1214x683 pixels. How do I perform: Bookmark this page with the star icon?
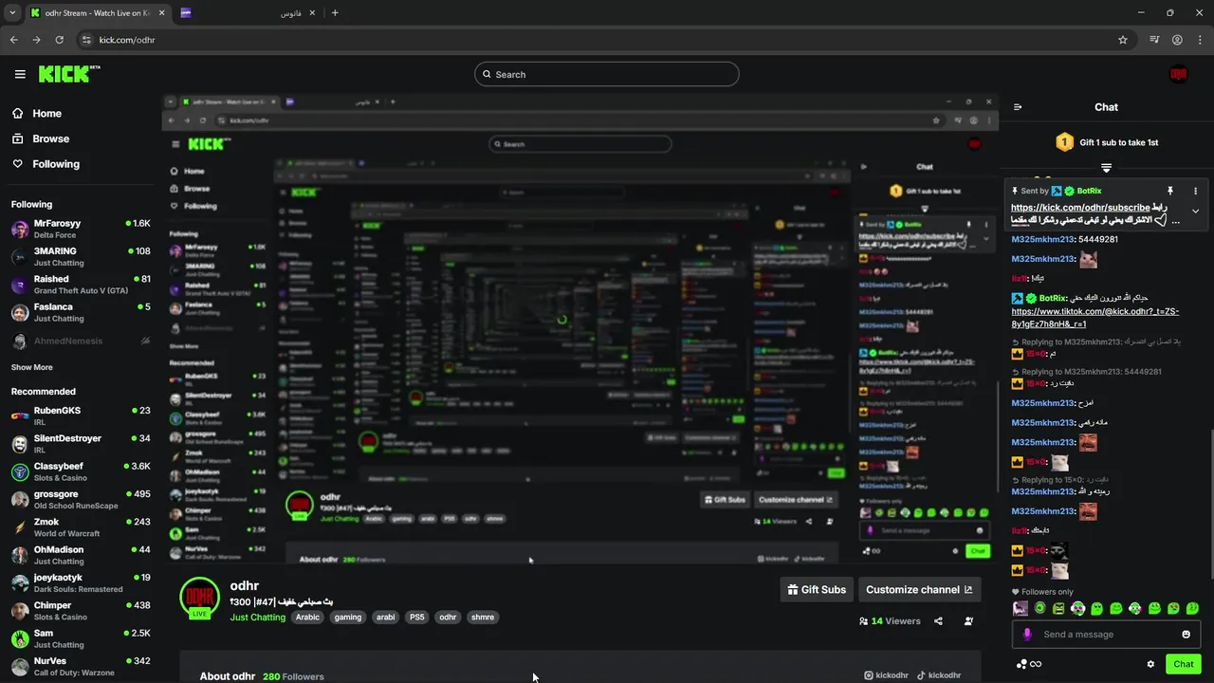click(1123, 40)
